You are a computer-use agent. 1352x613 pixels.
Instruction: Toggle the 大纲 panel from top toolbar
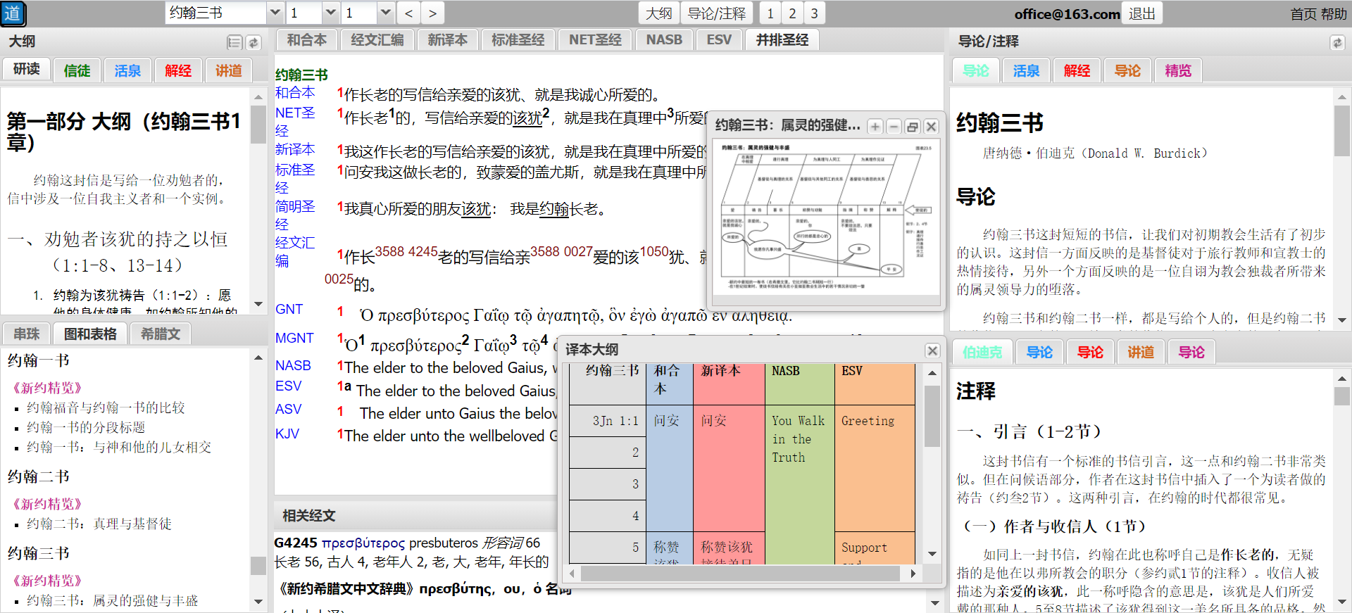[x=659, y=13]
